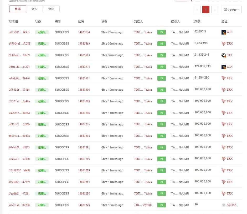Image resolution: width=247 pixels, height=214 pixels.
Task: Open sender address TJB…vW4pR
Action: click(x=143, y=205)
